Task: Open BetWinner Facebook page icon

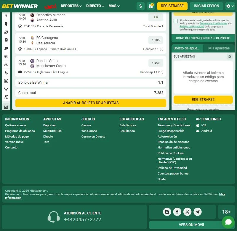Action: pyautogui.click(x=177, y=212)
